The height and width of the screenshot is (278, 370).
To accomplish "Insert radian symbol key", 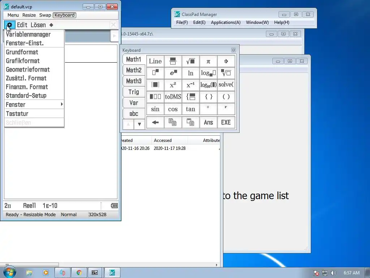I will coord(226,109).
